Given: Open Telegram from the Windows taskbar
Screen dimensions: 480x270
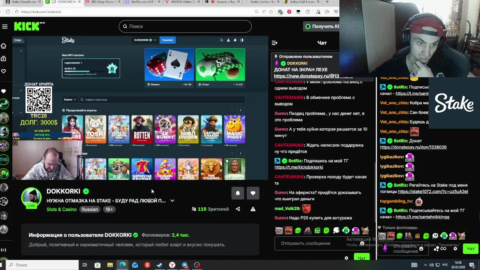Looking at the screenshot, I should pyautogui.click(x=184, y=265).
